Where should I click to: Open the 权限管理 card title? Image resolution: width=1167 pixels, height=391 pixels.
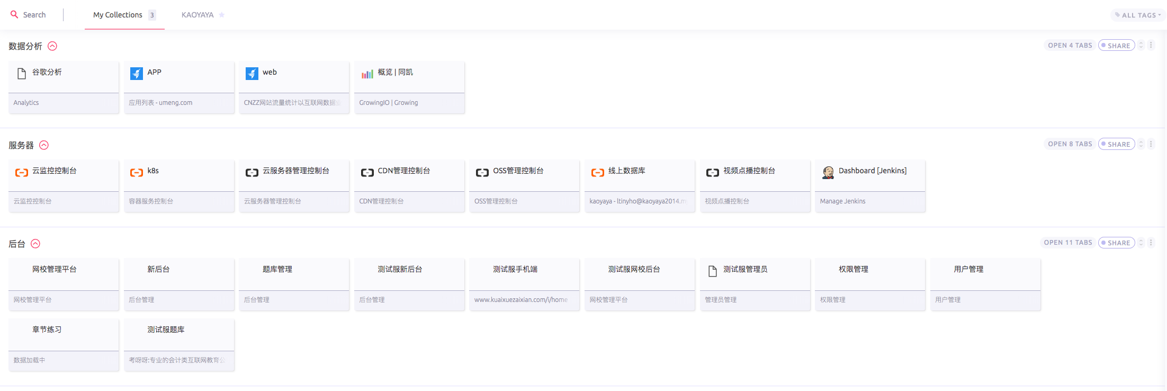854,269
